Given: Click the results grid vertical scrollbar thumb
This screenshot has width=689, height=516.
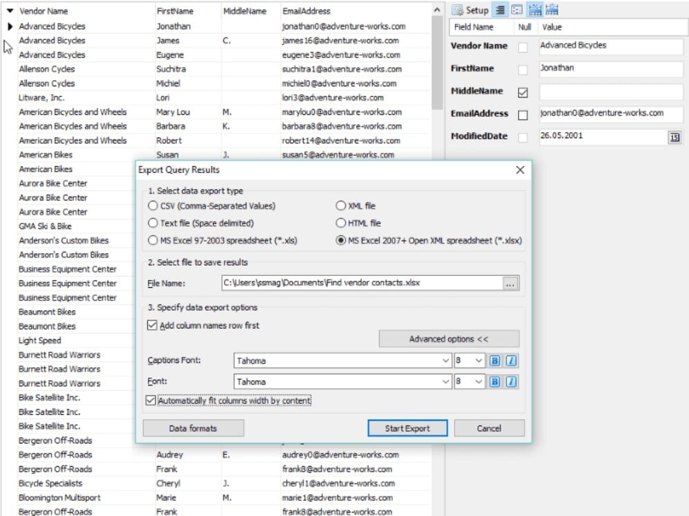Looking at the screenshot, I should click(x=437, y=62).
